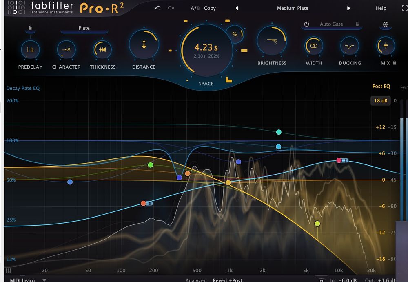Open the Medium Plate preset menu

293,8
